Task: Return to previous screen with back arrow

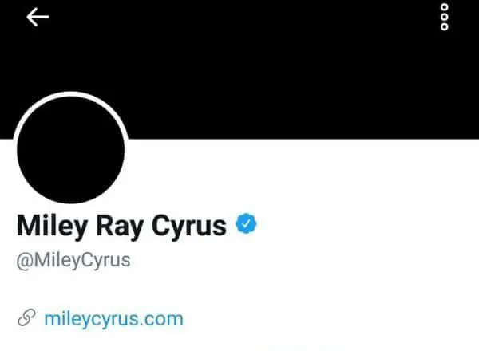Action: click(x=38, y=17)
